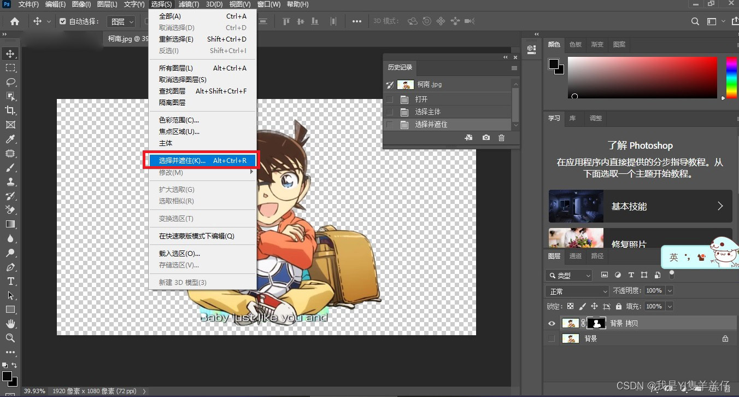Click the Home icon in options bar

click(x=15, y=21)
